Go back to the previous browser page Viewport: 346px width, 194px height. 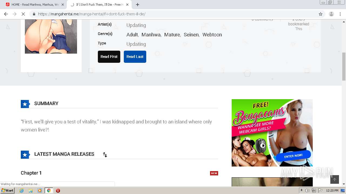click(6, 14)
